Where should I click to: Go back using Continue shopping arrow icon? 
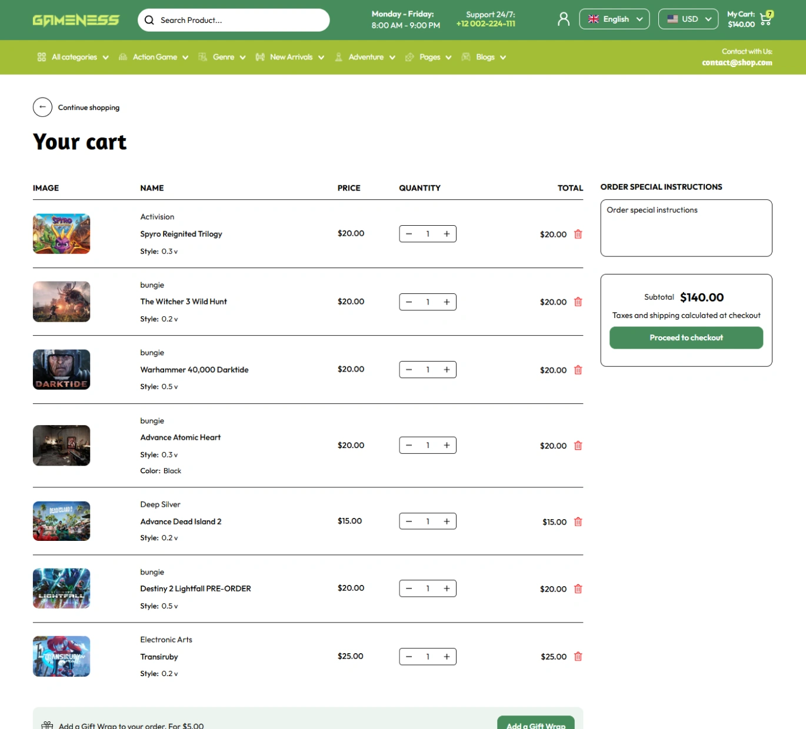pyautogui.click(x=42, y=107)
